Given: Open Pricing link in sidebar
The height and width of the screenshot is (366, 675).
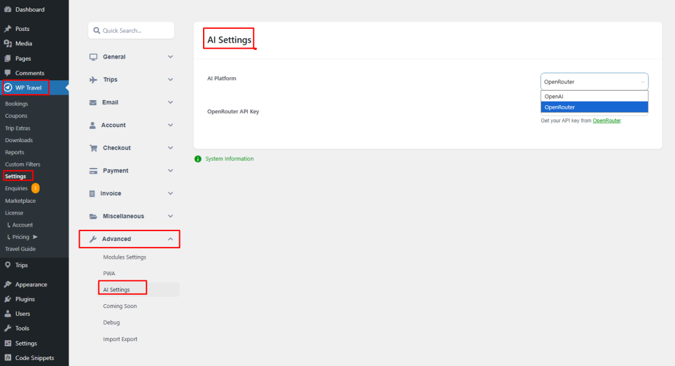Looking at the screenshot, I should point(20,237).
